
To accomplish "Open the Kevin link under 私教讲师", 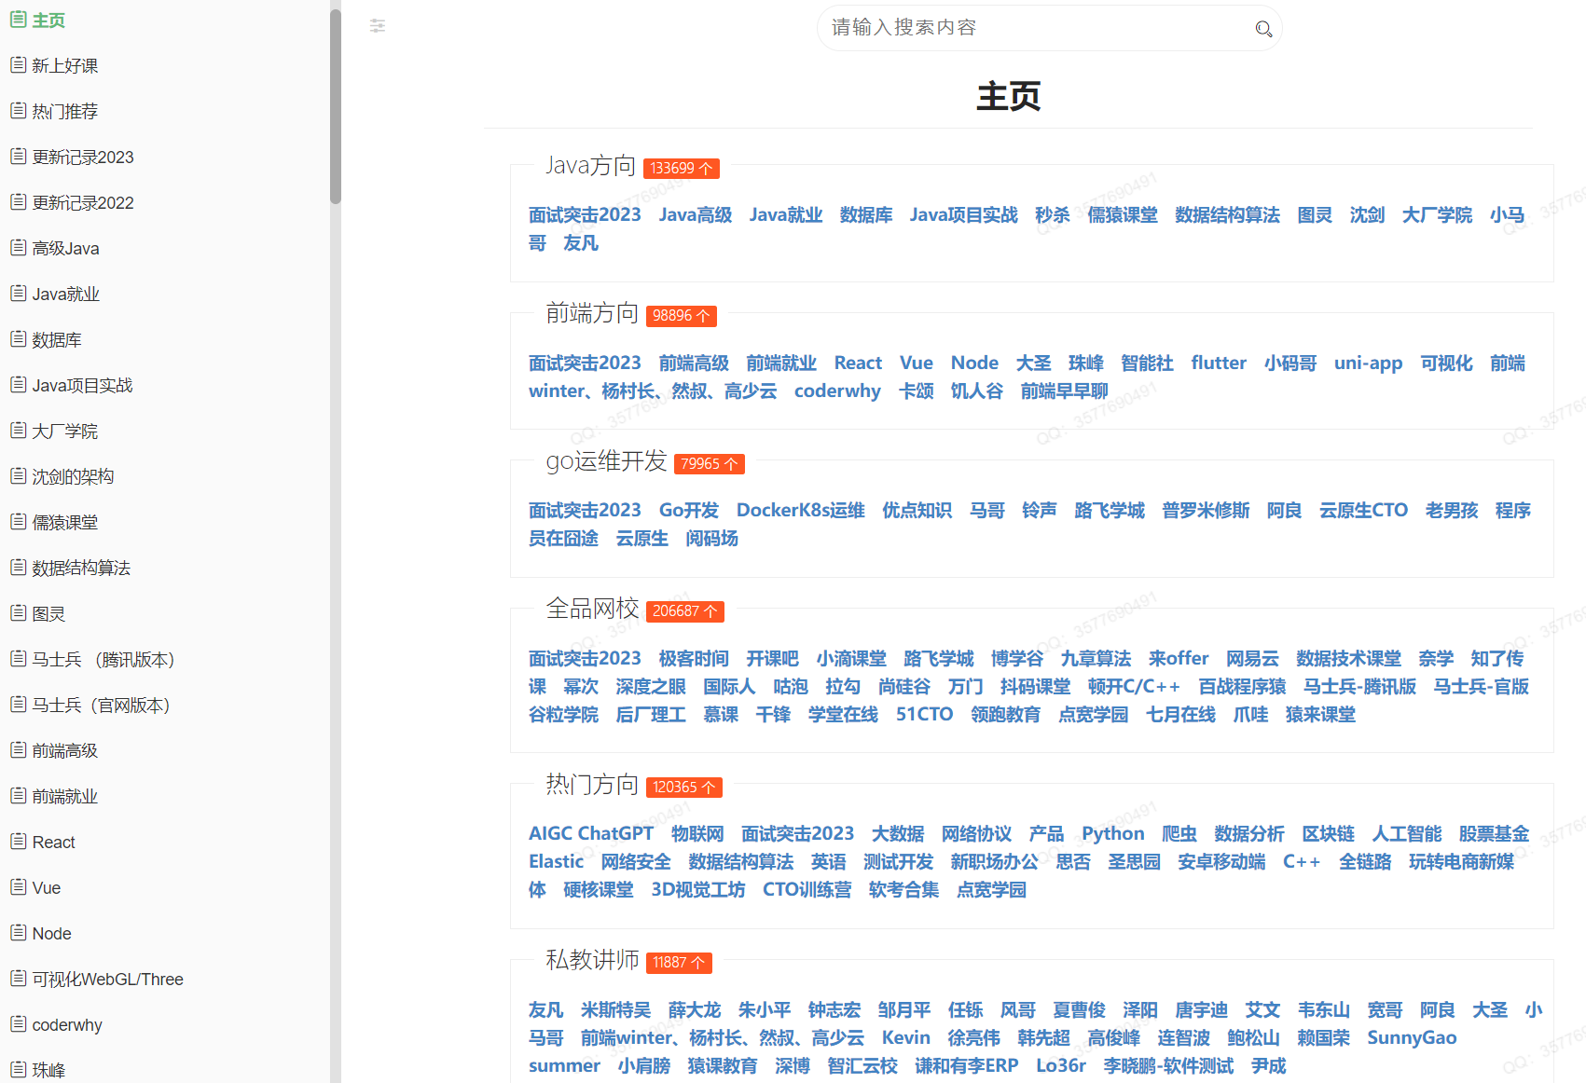I will click(x=906, y=1038).
